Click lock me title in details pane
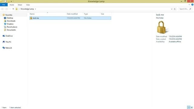Screen dimensions: 194x109 point(160,15)
